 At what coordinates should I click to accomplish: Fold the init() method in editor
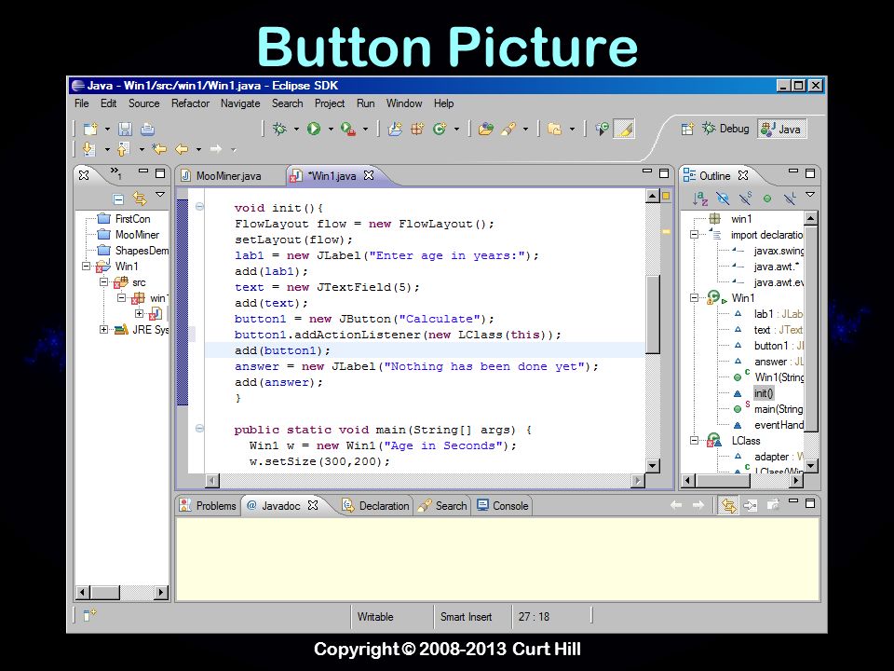pyautogui.click(x=199, y=207)
